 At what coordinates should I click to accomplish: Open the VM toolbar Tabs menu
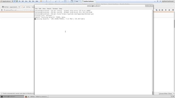click(33, 1)
